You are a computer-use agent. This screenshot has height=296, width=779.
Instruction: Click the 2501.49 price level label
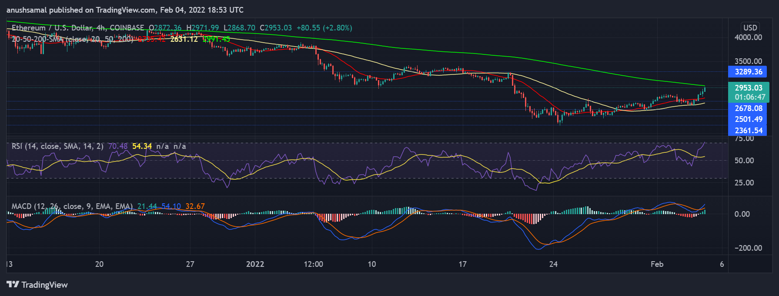(x=748, y=119)
